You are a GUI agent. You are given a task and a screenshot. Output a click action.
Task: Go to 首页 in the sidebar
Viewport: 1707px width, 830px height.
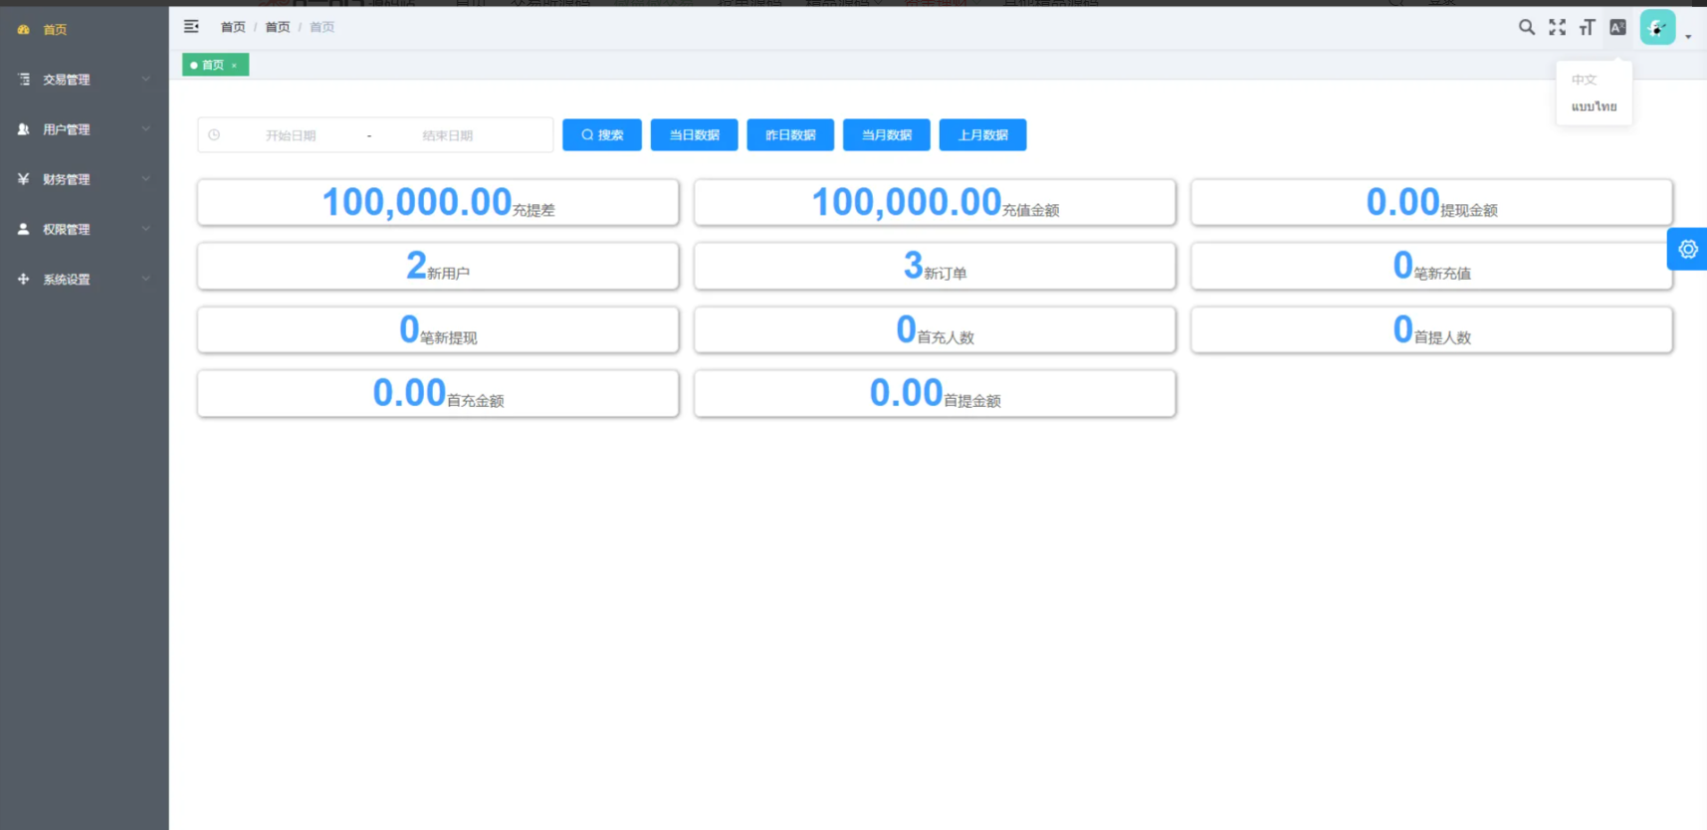(x=55, y=30)
